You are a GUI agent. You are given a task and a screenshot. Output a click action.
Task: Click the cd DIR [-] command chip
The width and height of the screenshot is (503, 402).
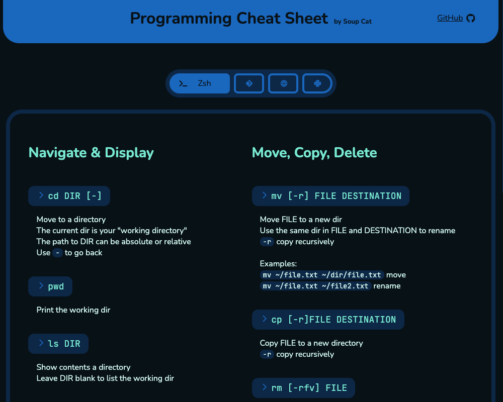coord(69,196)
